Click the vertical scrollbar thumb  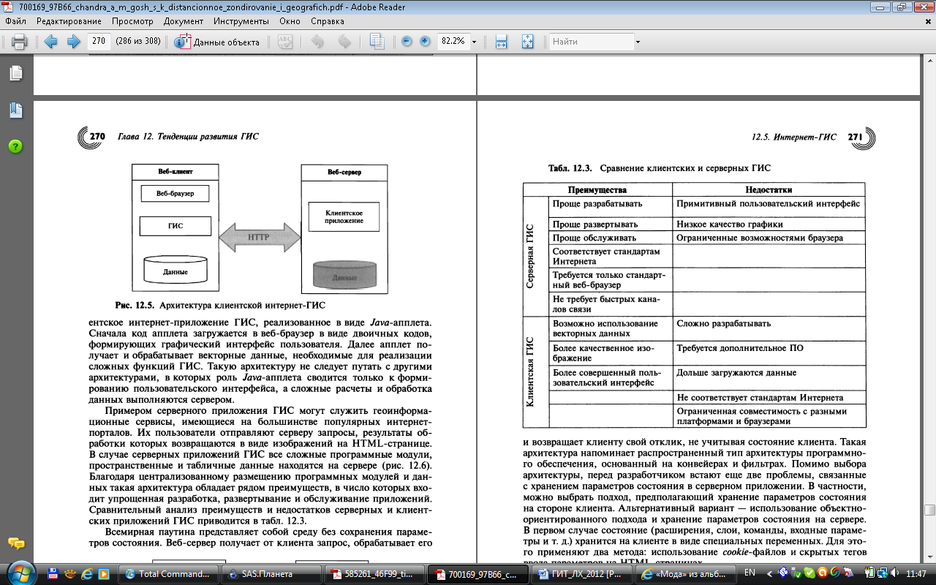pos(929,510)
